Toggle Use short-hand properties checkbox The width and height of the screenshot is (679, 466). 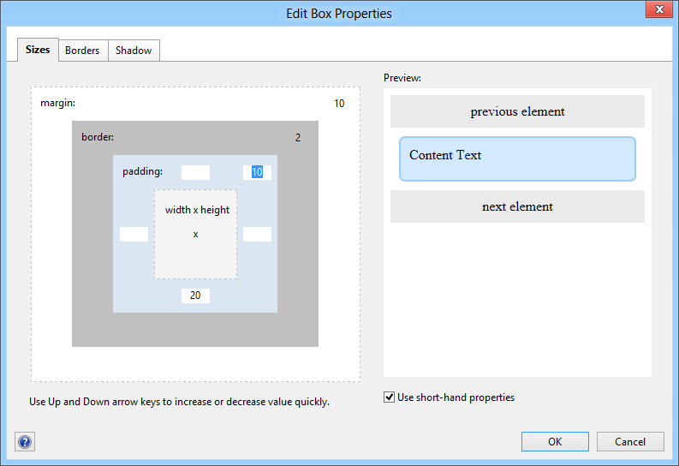click(x=390, y=397)
